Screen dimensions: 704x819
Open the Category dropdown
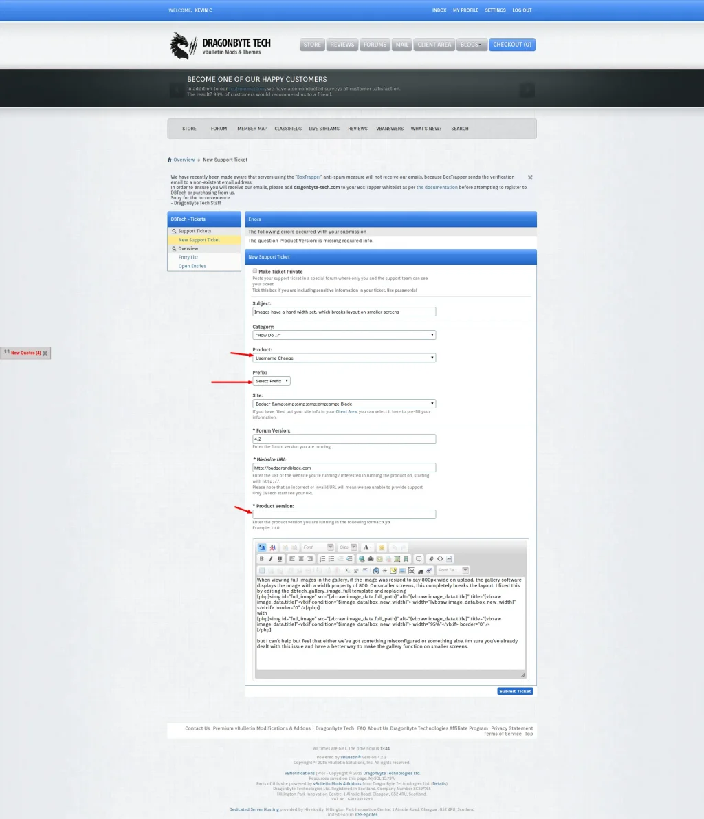point(344,335)
